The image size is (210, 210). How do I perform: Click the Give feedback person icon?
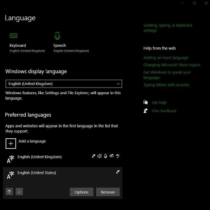145,111
